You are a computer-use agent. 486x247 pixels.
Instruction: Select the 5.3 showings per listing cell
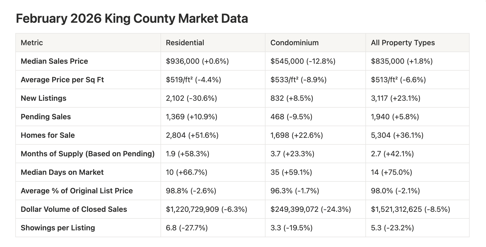pos(392,228)
